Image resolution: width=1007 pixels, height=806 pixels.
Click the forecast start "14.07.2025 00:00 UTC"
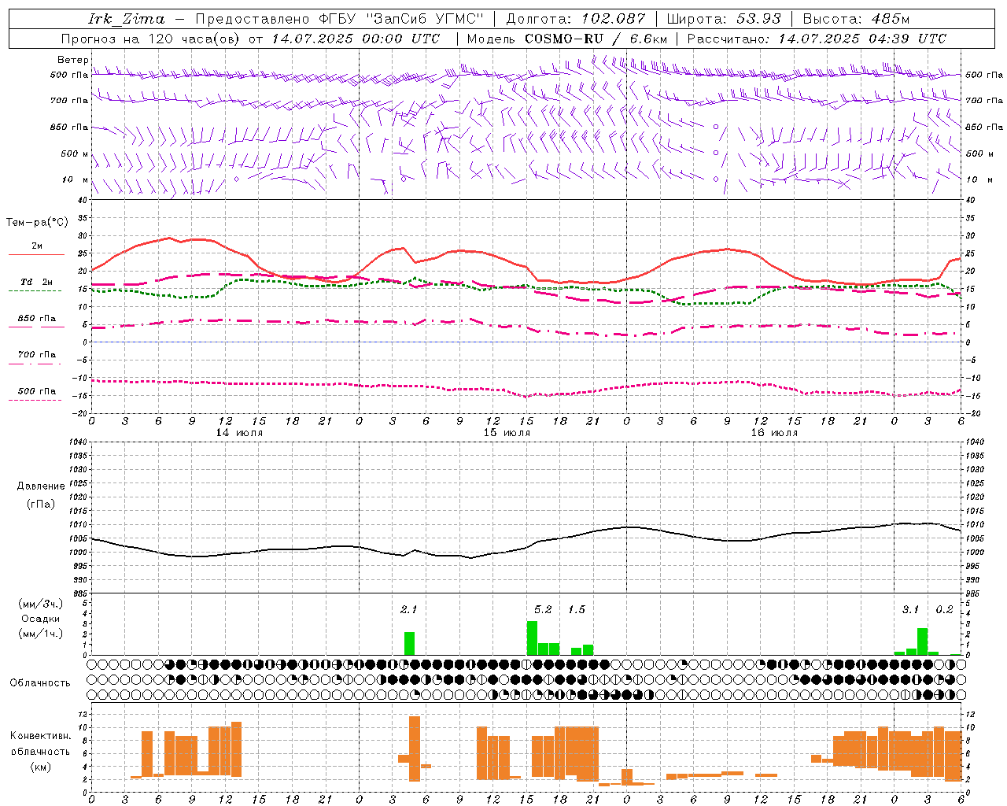click(356, 39)
